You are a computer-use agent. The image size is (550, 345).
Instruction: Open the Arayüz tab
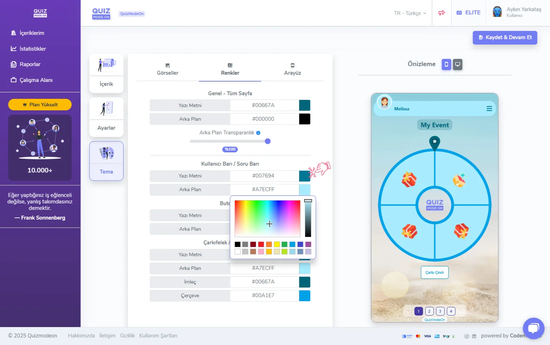[292, 69]
